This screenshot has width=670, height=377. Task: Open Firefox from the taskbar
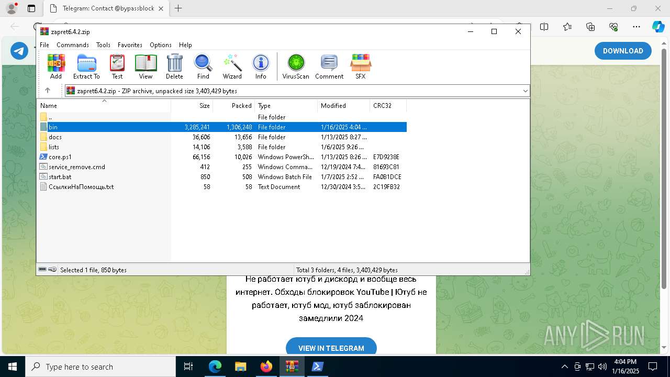(266, 367)
